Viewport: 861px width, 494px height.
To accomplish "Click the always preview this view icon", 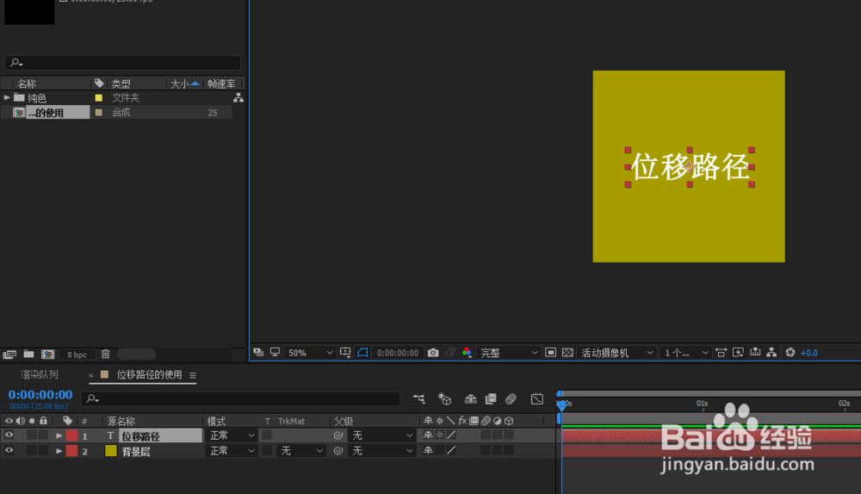I will click(258, 352).
